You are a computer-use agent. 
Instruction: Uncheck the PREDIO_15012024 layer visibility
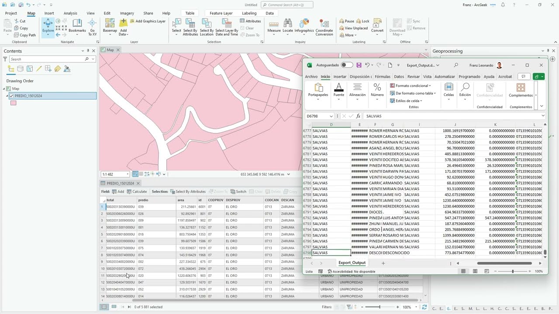coord(11,96)
